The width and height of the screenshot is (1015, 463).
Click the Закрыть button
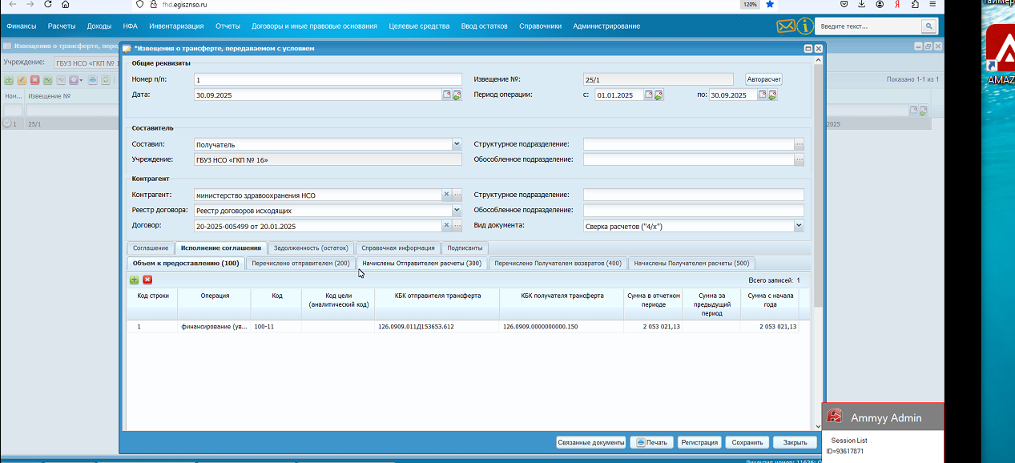click(795, 442)
